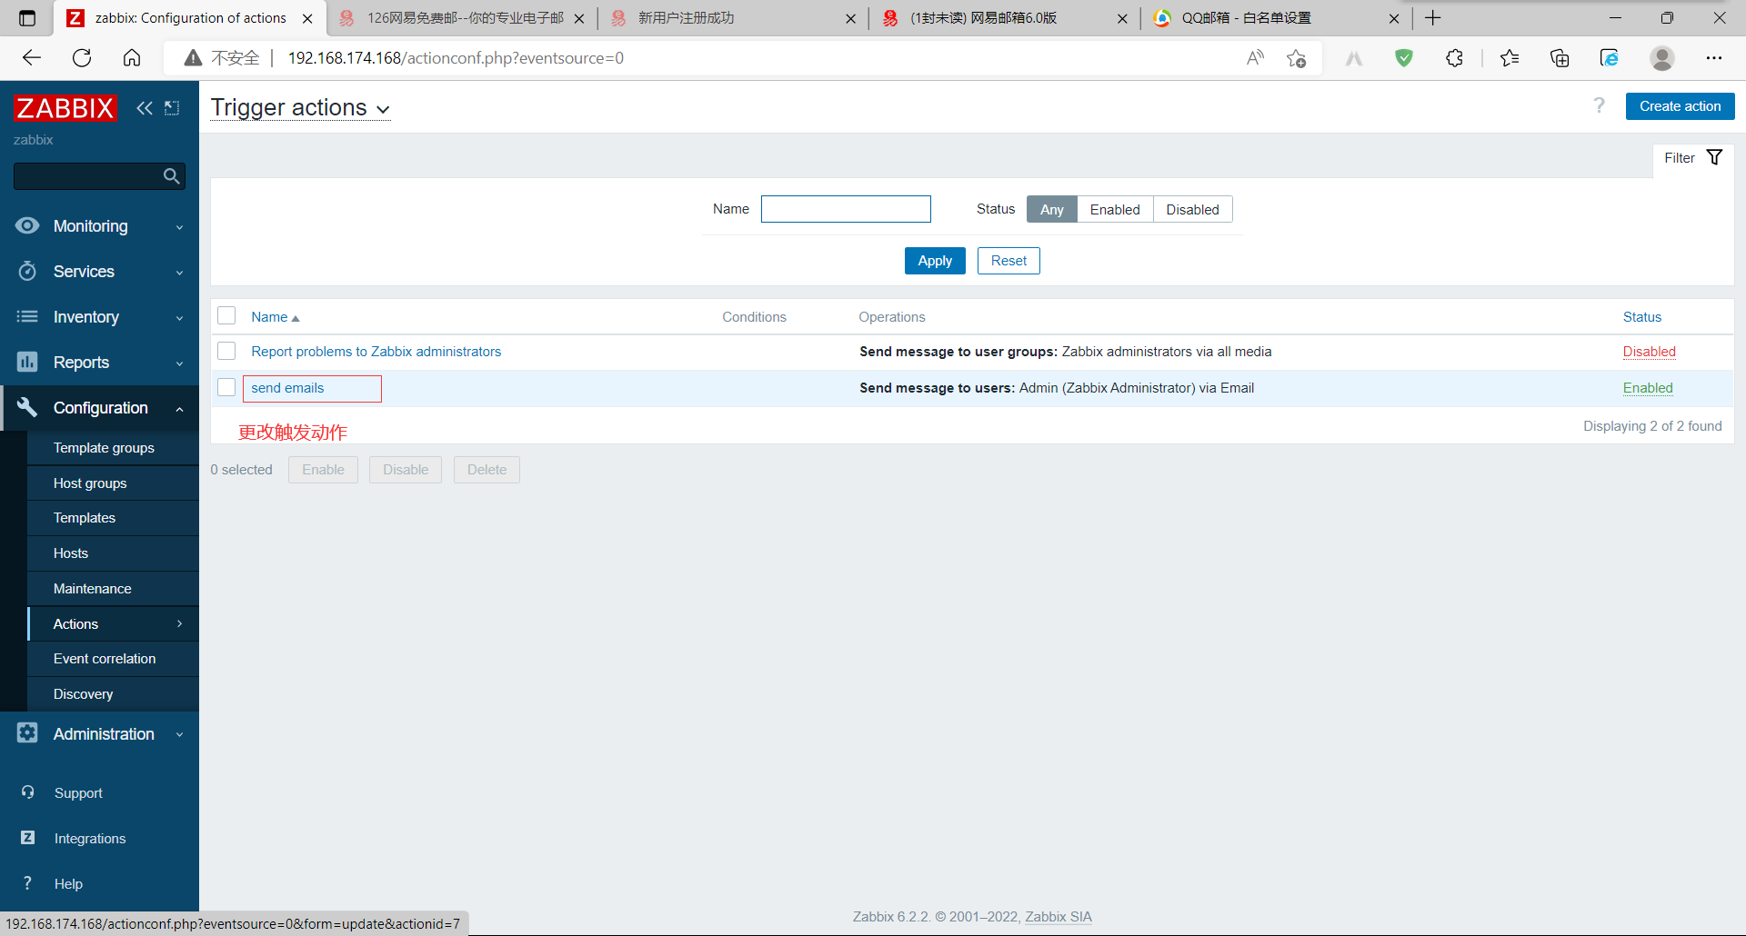Click the sidebar search magnifier icon
The width and height of the screenshot is (1746, 936).
pos(171,176)
